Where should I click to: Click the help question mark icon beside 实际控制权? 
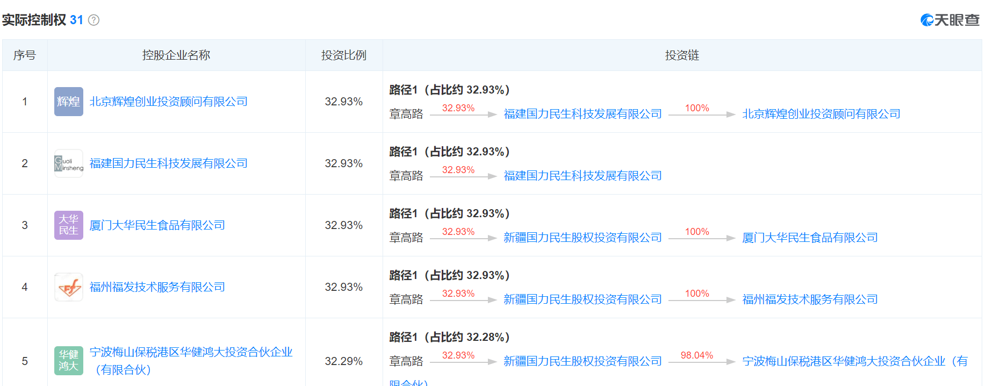(93, 20)
